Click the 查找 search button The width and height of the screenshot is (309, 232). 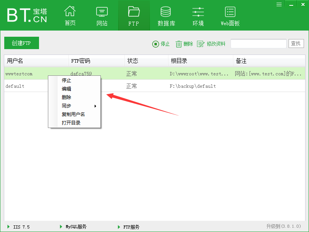click(x=296, y=43)
